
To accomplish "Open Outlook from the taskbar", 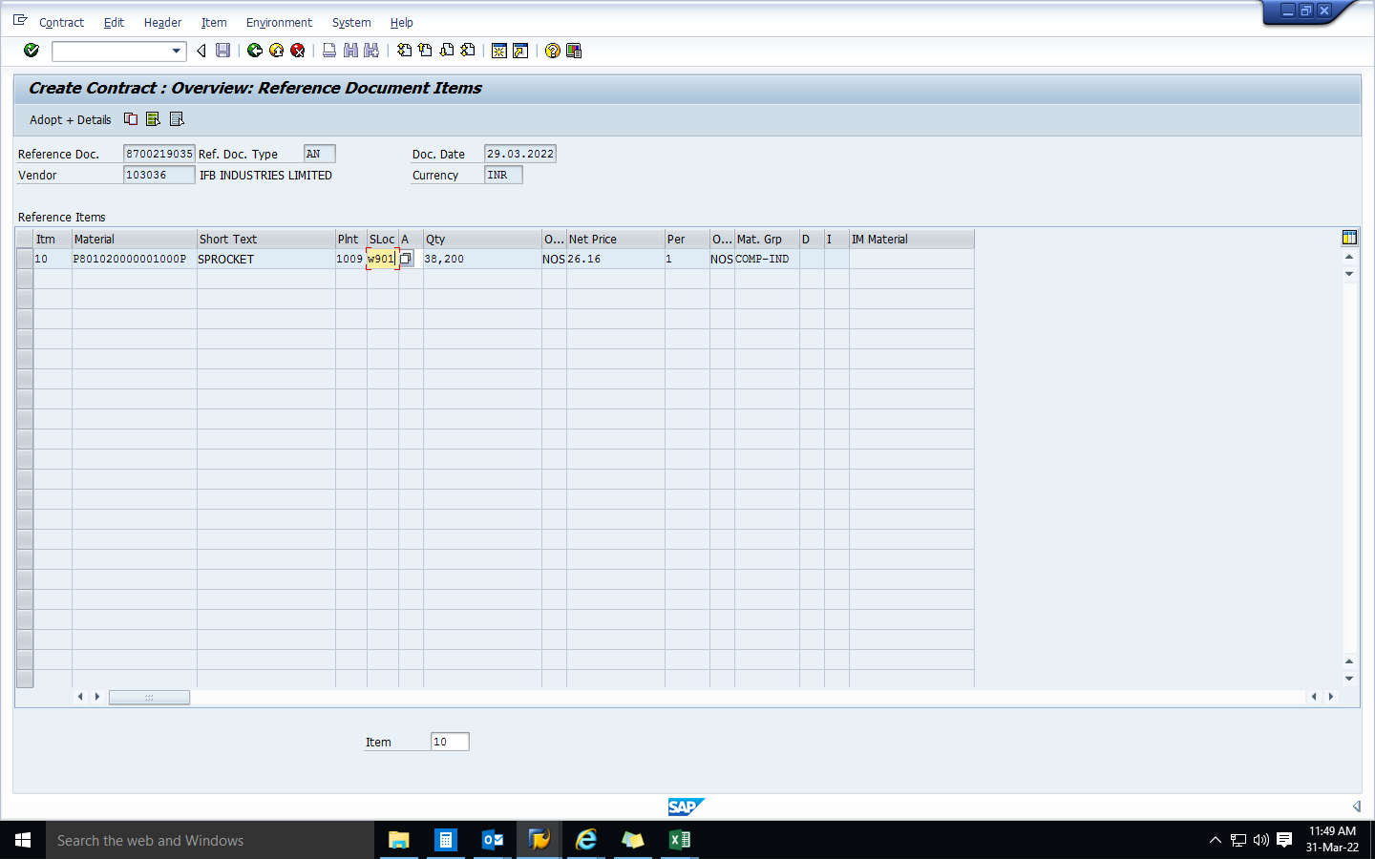I will (493, 840).
